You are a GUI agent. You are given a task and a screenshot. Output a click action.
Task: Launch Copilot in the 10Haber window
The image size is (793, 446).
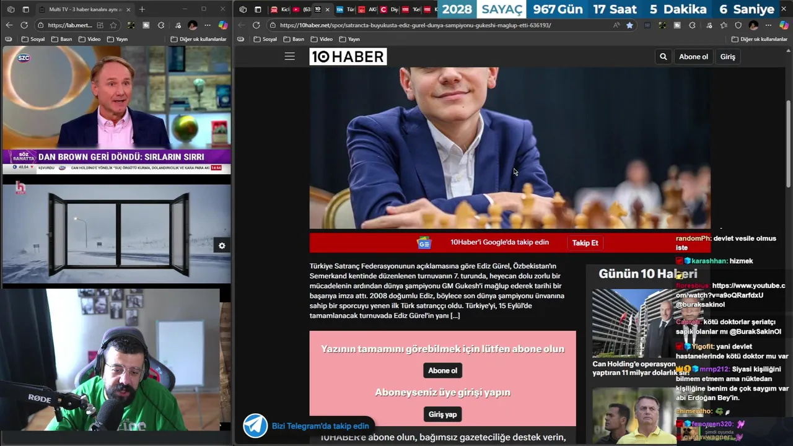point(784,25)
